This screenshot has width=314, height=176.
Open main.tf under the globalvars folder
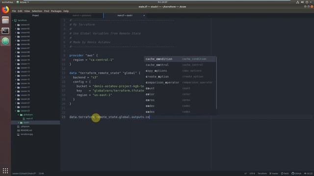click(x=29, y=119)
